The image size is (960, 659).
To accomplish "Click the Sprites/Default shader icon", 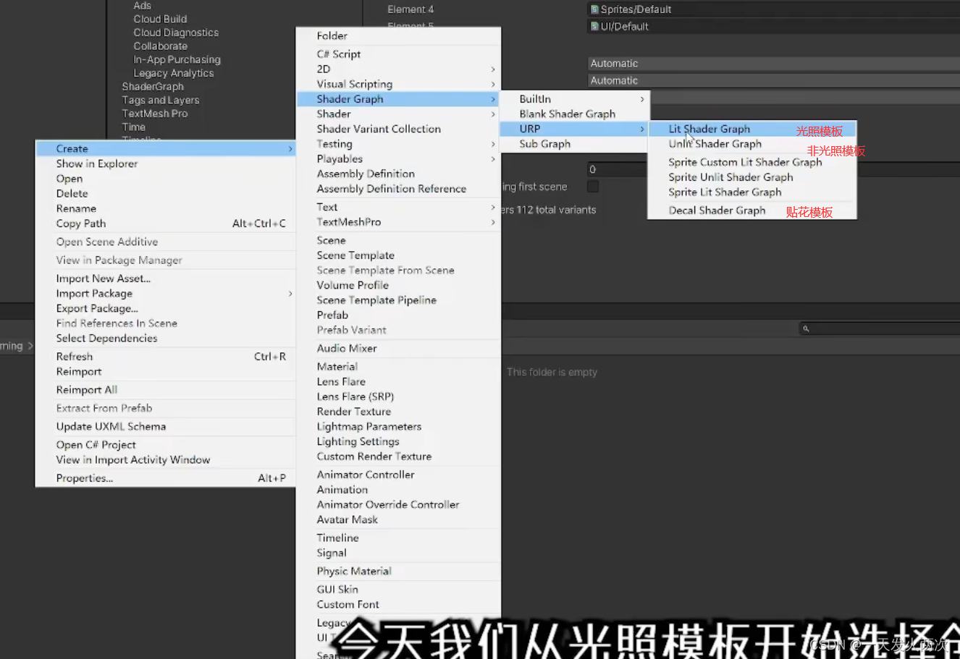I will [594, 9].
